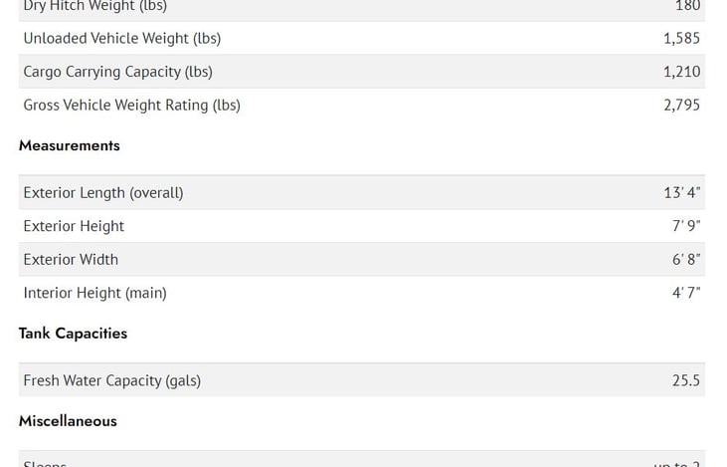Click the 6' 8" exterior width value
Screen dimensions: 727x467
[685, 259]
